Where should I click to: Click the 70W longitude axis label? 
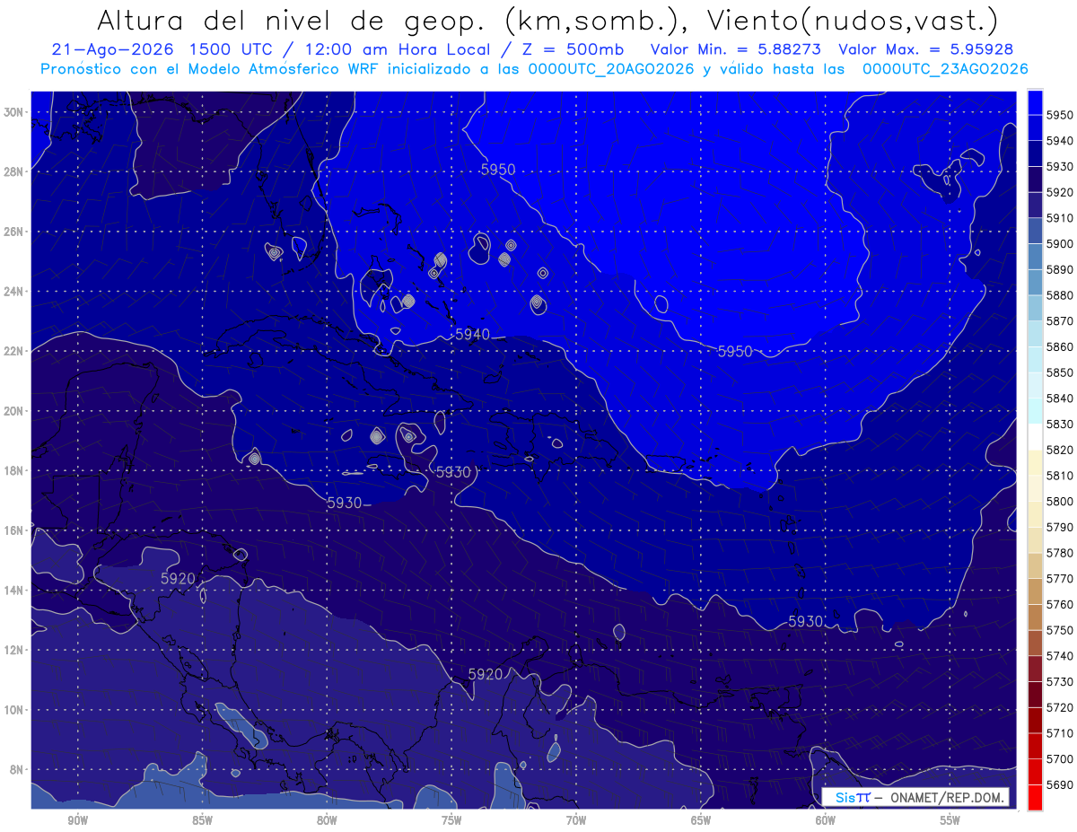(x=576, y=820)
